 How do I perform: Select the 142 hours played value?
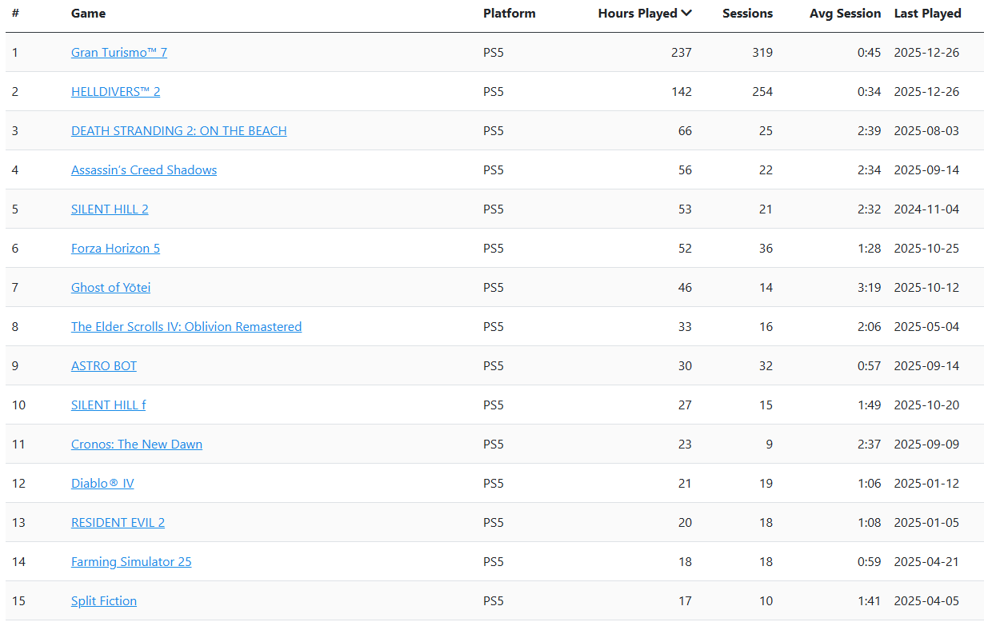pyautogui.click(x=682, y=92)
